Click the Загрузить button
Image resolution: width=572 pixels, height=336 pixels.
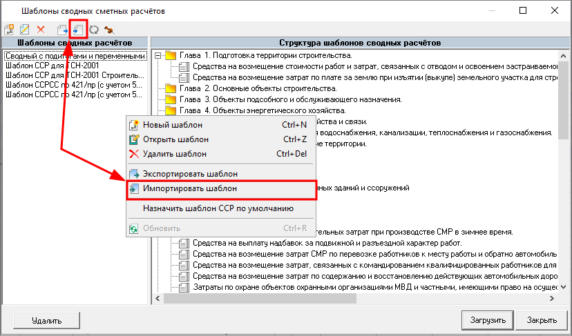488,320
